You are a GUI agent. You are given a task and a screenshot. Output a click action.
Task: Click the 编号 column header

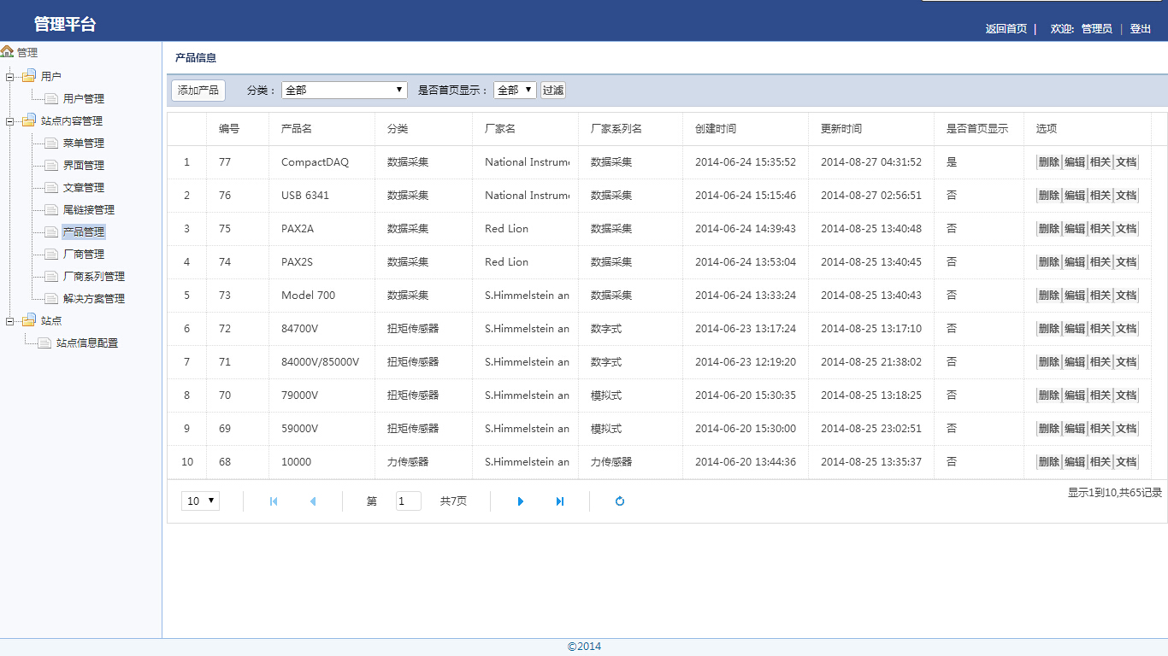238,129
